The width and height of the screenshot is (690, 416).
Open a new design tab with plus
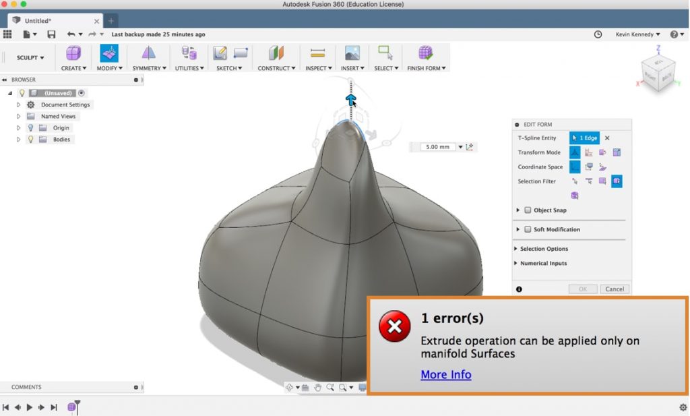coord(111,21)
